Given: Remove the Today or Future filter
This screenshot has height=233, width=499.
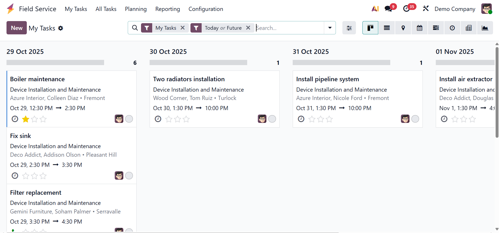Looking at the screenshot, I should (248, 28).
